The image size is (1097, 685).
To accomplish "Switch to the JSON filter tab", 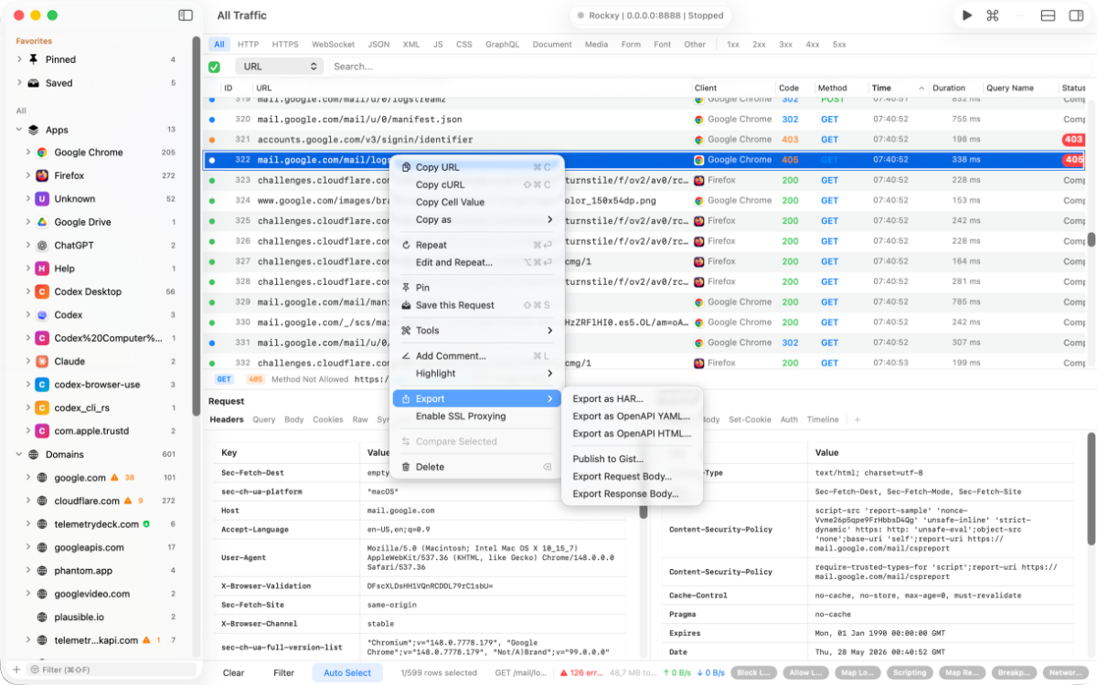I will tap(378, 44).
